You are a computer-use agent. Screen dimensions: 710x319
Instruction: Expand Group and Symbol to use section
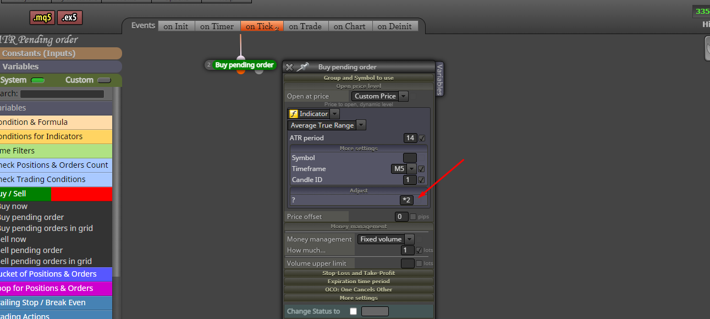pyautogui.click(x=359, y=78)
